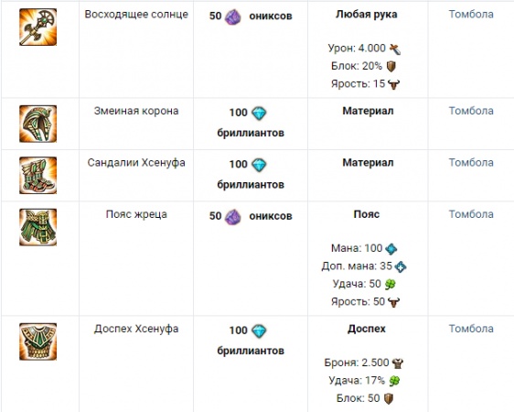Click the Восходящее солнце staff item icon
This screenshot has width=514, height=412.
tap(38, 27)
